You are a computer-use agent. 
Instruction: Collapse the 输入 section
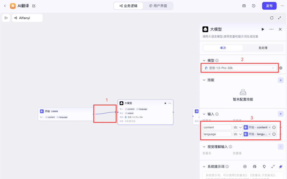(x=204, y=114)
